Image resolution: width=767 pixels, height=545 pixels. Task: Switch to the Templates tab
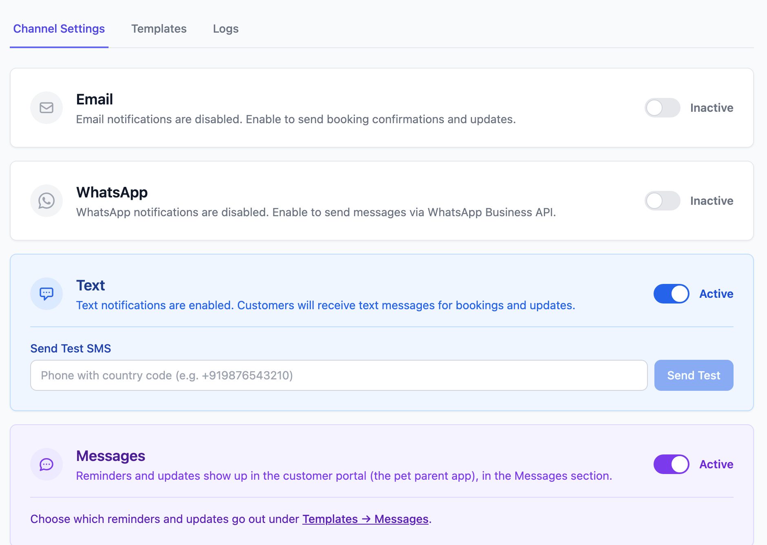[x=159, y=29]
